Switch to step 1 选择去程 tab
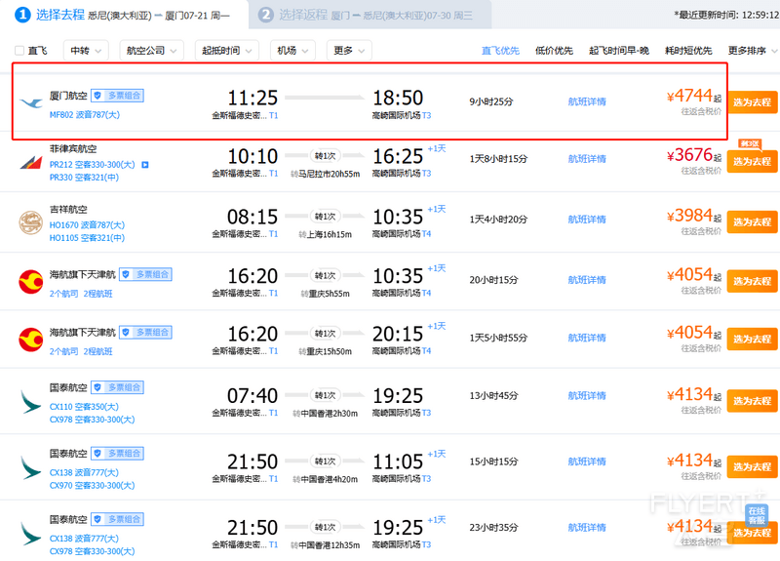Screen dimensions: 780x561 tap(123, 15)
